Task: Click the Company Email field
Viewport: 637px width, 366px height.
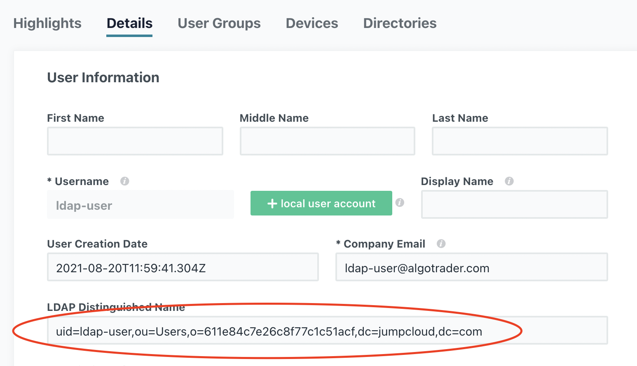Action: pos(472,267)
